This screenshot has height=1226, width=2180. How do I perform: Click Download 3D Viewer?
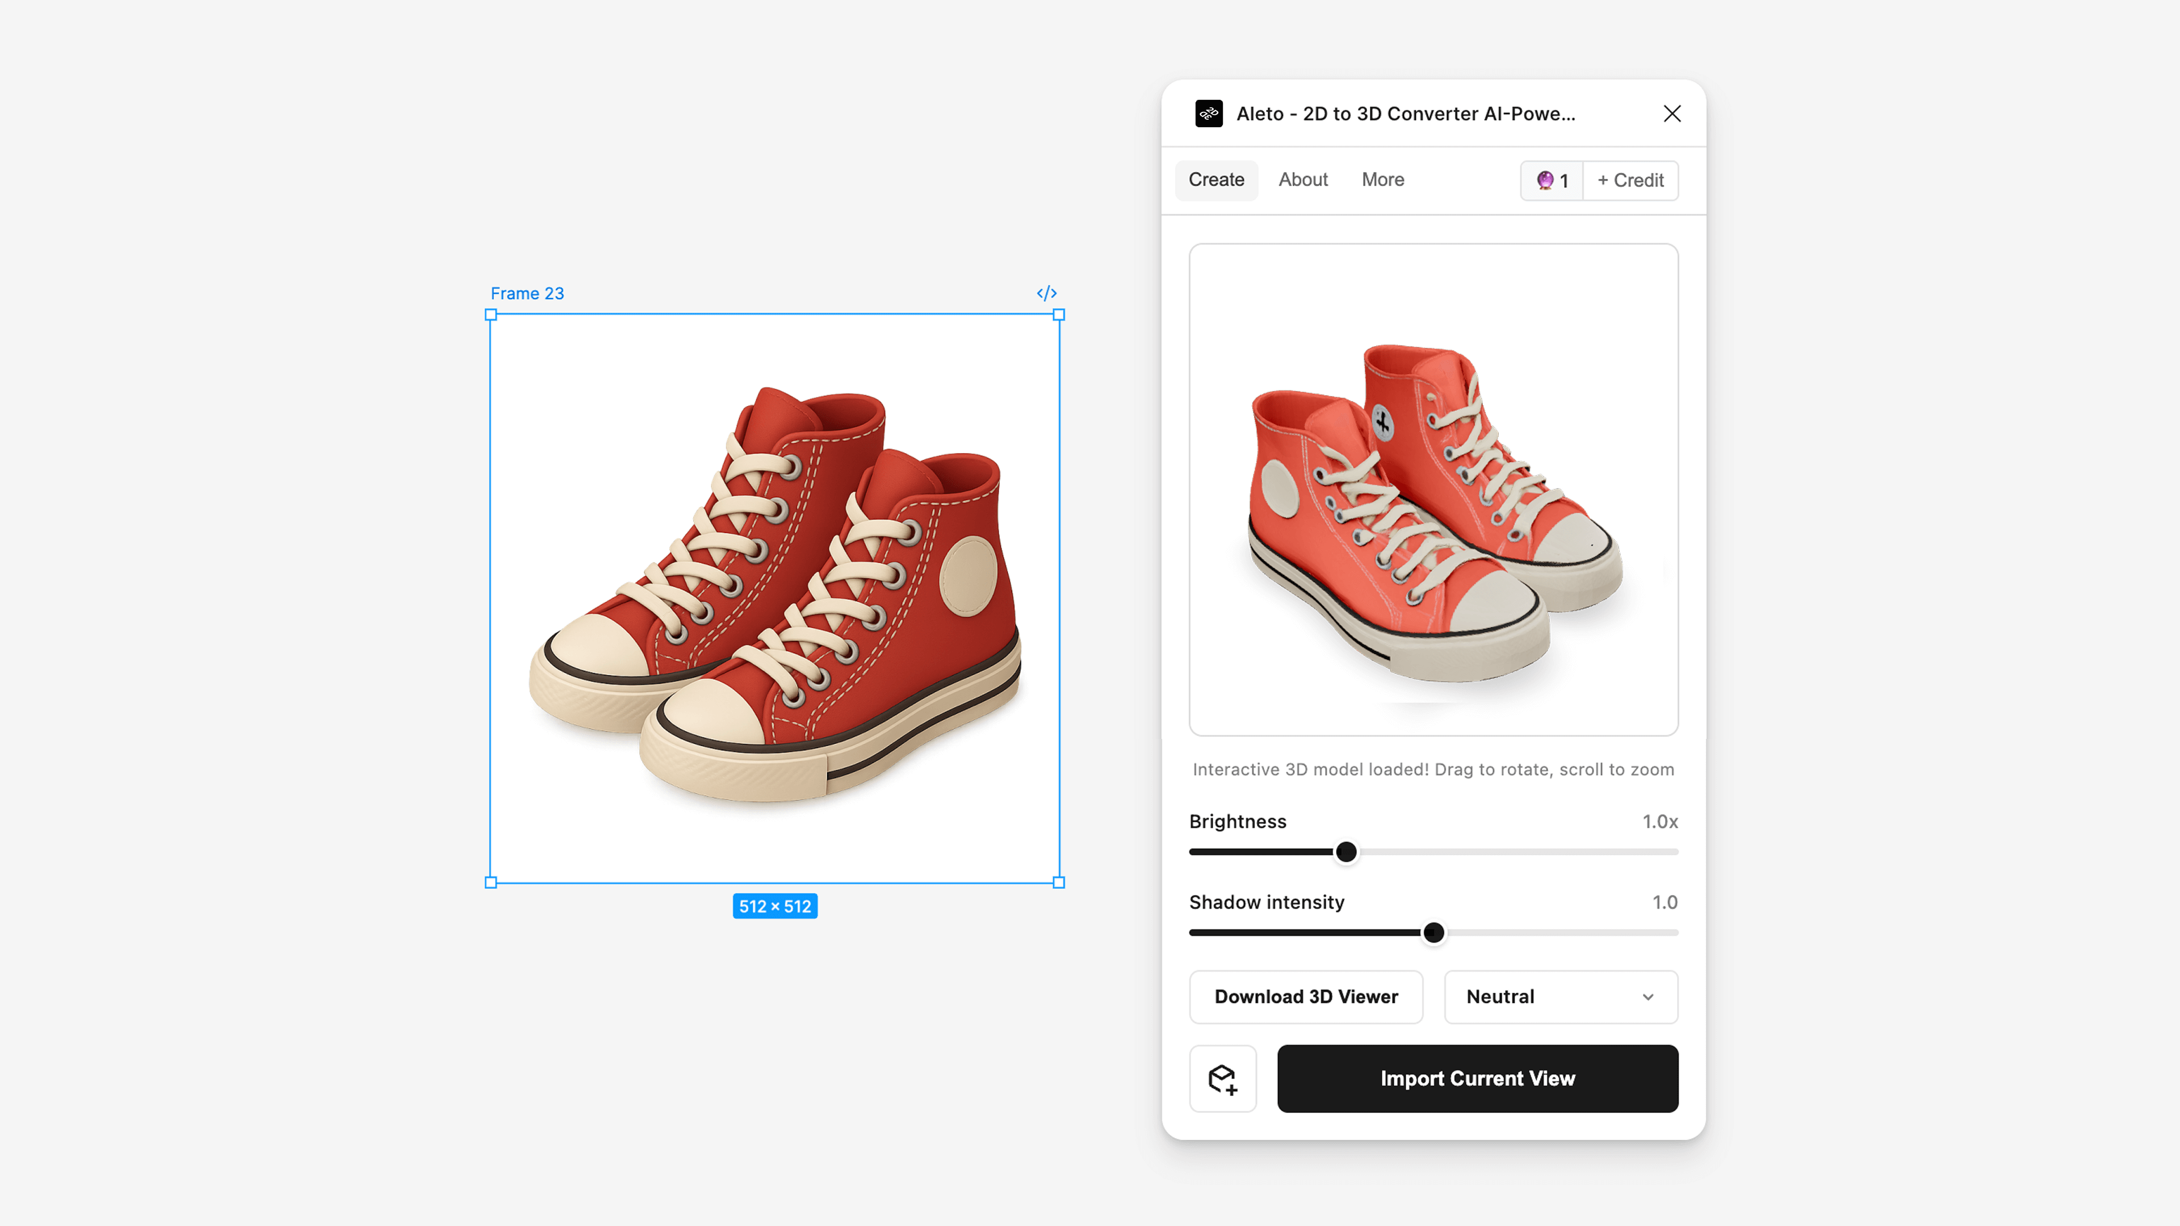pyautogui.click(x=1306, y=996)
